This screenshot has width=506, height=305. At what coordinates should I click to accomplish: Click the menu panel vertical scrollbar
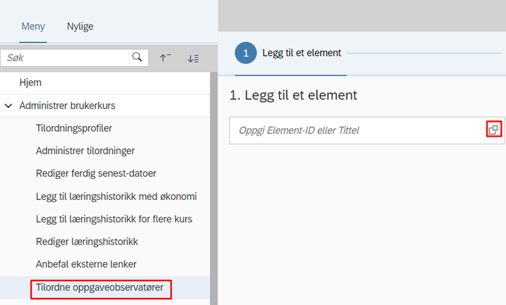tap(214, 188)
